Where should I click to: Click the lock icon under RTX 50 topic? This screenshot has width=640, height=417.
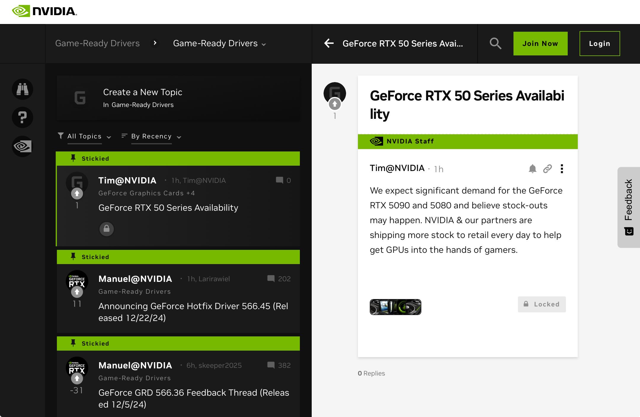tap(107, 229)
